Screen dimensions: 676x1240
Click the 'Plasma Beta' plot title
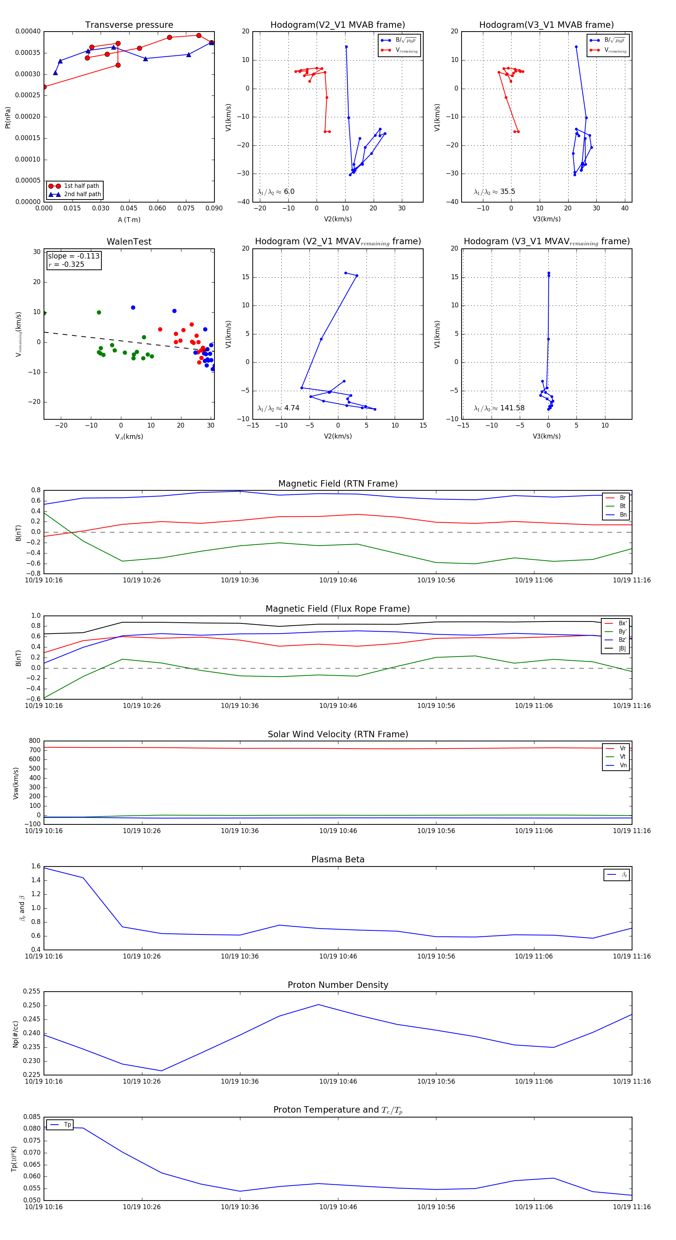(338, 859)
